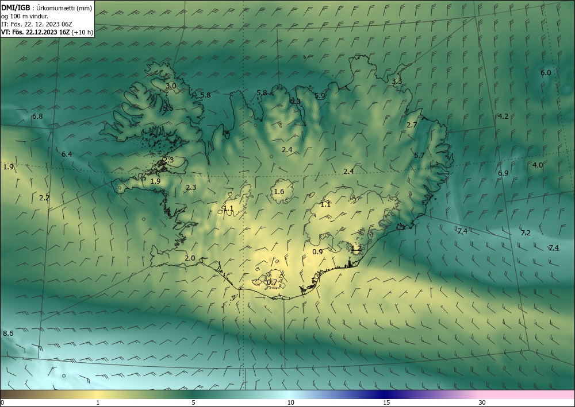575x407 pixels.
Task: Click the 3.3 value label
Action: tap(397, 82)
